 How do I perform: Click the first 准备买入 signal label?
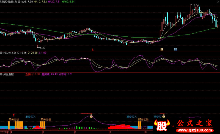coord(30,116)
